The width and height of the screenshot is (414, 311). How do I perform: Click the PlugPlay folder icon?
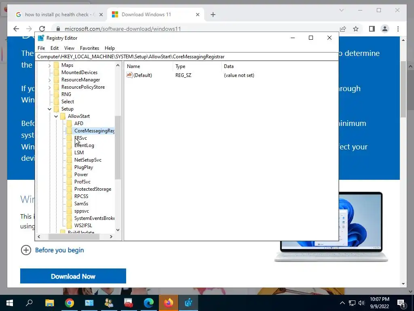[69, 167]
